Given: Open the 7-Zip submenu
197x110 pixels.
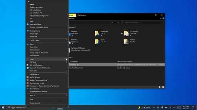Looking at the screenshot, I should 47,59.
